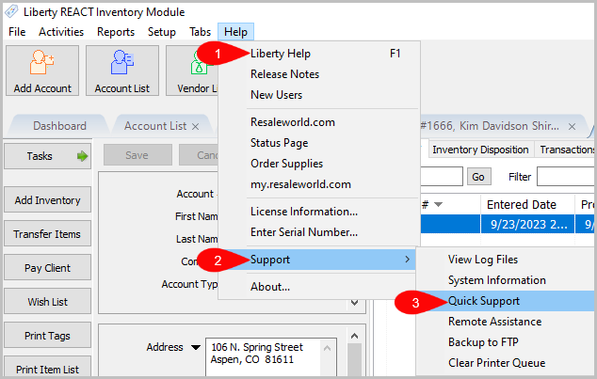The image size is (597, 379).
Task: Choose Clear Printer Queue submenu entry
Action: pos(506,363)
